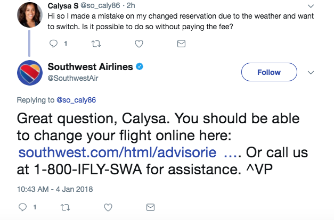Retweet the Southwest Airlines reply
Image resolution: width=334 pixels, height=220 pixels.
(66, 207)
